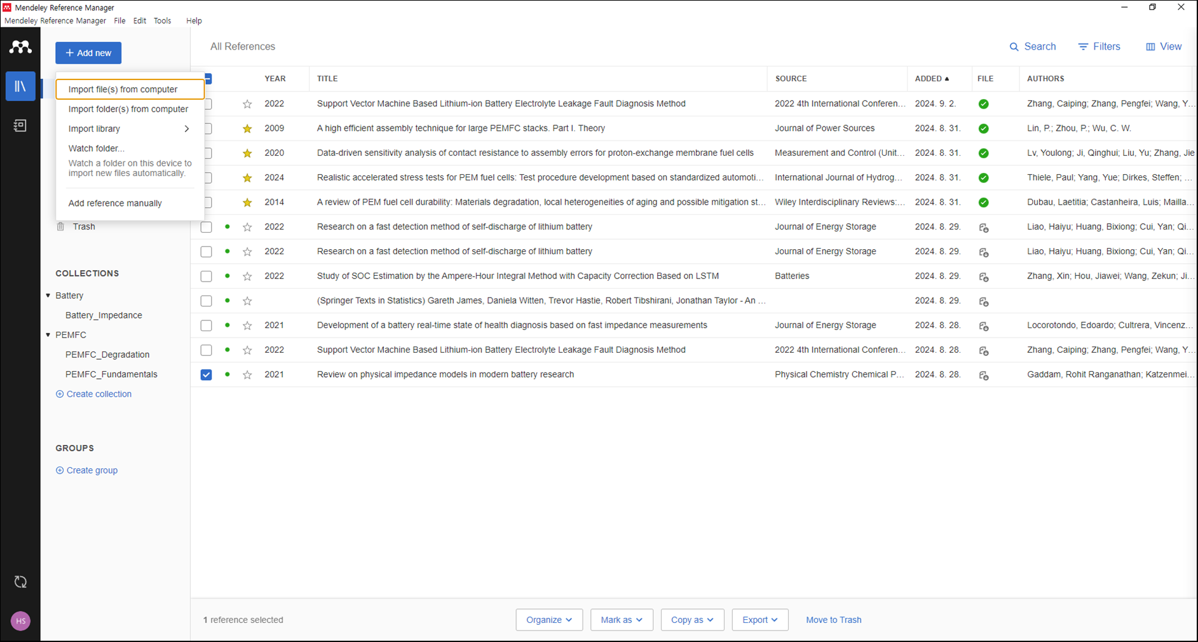Star the 2022 Support Vector Machine top row

[x=247, y=104]
